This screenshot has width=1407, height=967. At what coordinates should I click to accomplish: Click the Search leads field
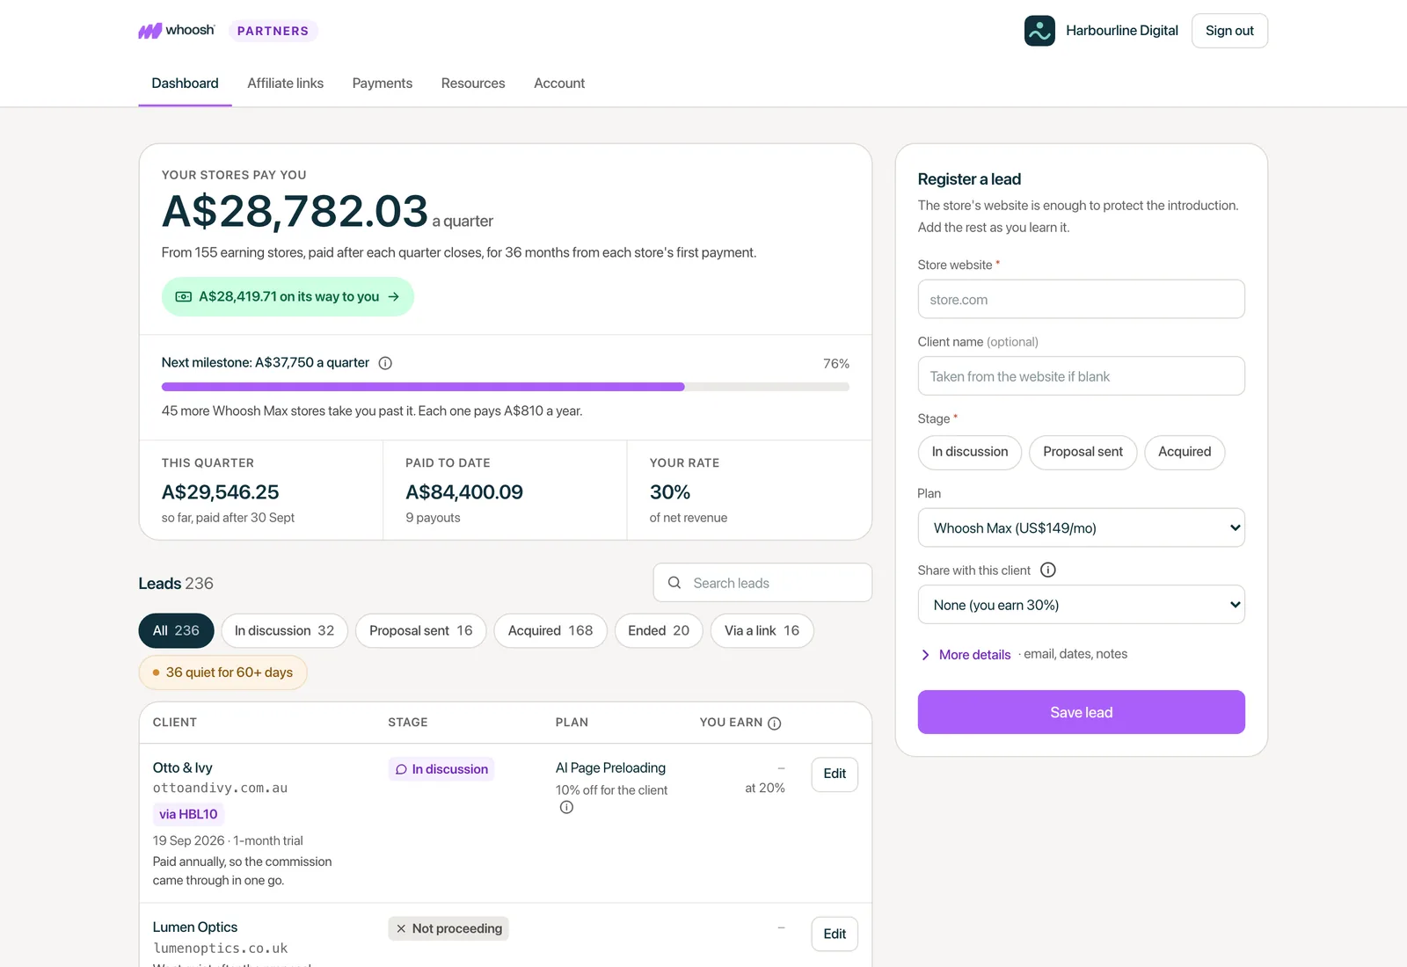pyautogui.click(x=762, y=583)
